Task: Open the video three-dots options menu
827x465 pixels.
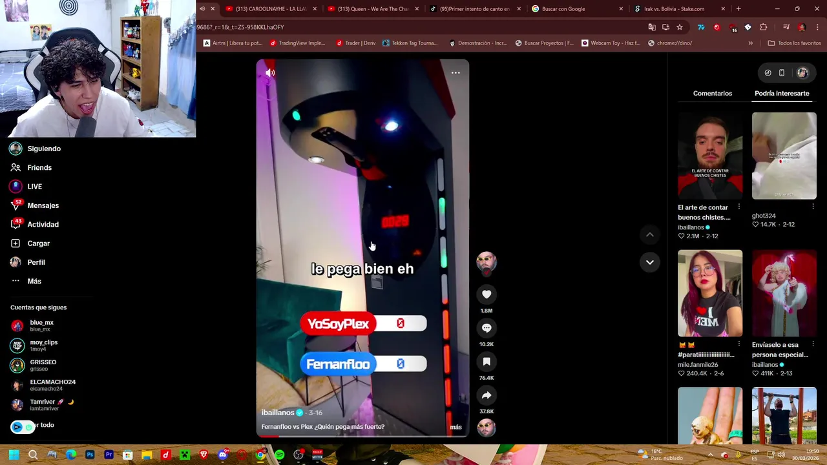Action: [x=455, y=73]
